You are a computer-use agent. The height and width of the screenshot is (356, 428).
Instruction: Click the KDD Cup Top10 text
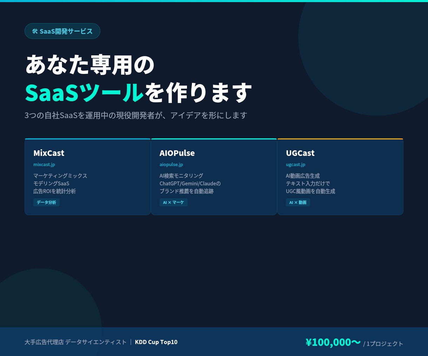[x=156, y=342]
